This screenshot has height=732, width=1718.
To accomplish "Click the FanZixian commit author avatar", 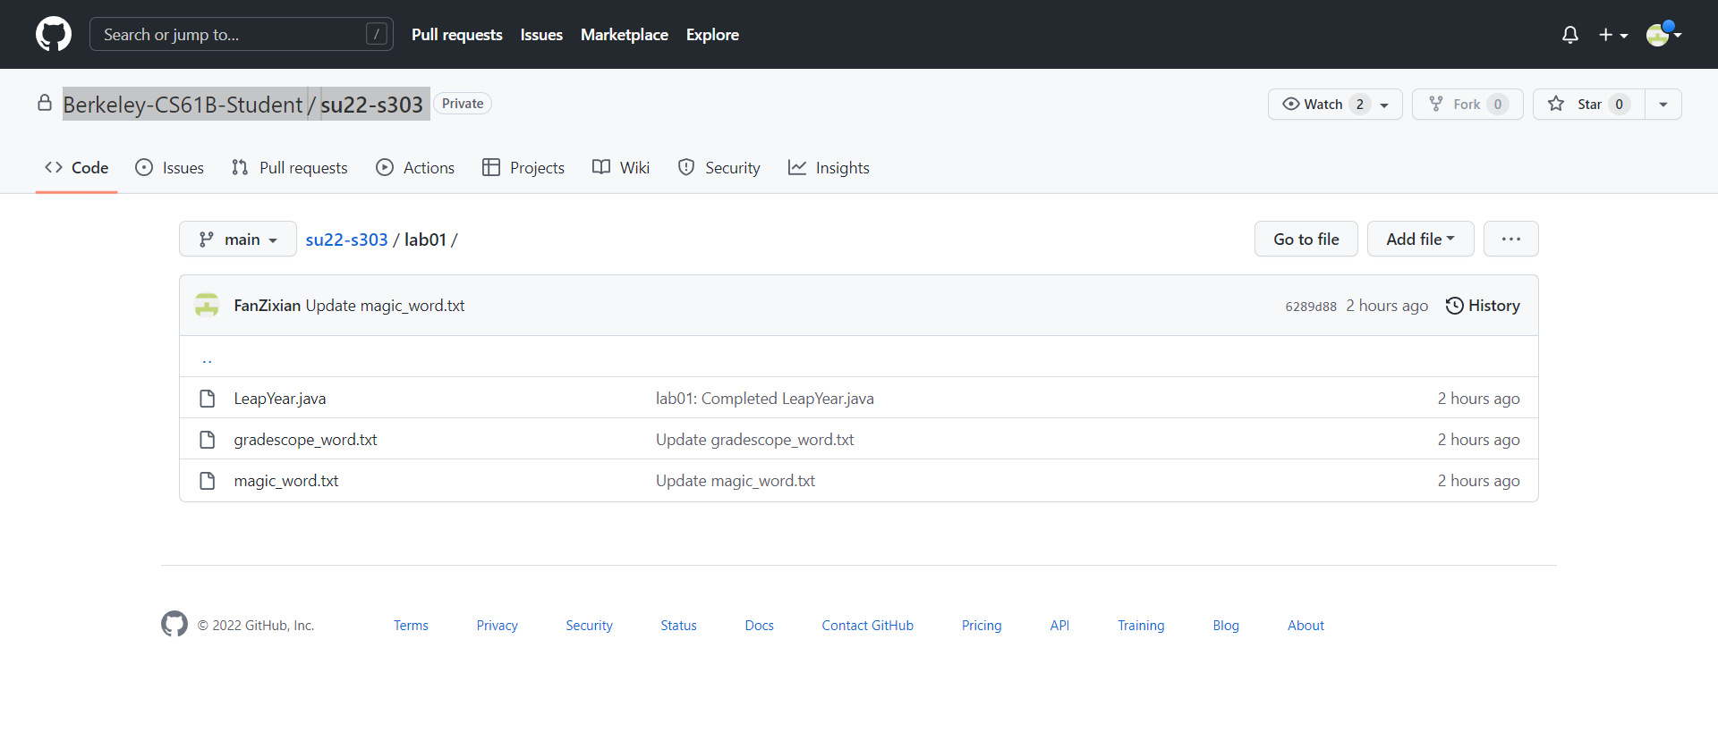I will (207, 306).
